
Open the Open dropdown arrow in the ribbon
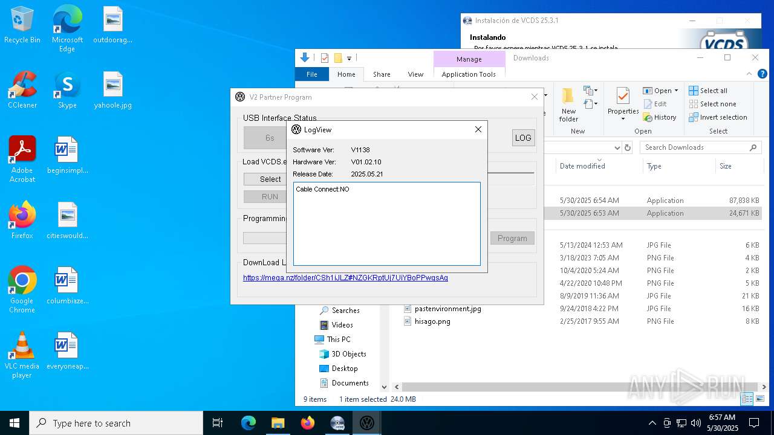pyautogui.click(x=676, y=91)
